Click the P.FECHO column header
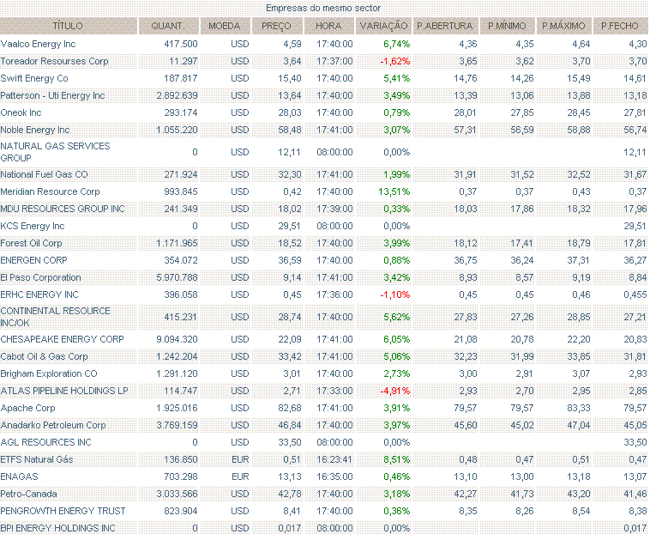This screenshot has height=534, width=650. pos(620,26)
